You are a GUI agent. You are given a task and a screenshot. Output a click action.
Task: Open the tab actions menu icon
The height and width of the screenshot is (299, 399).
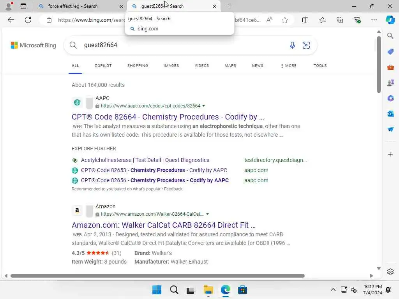click(x=23, y=6)
